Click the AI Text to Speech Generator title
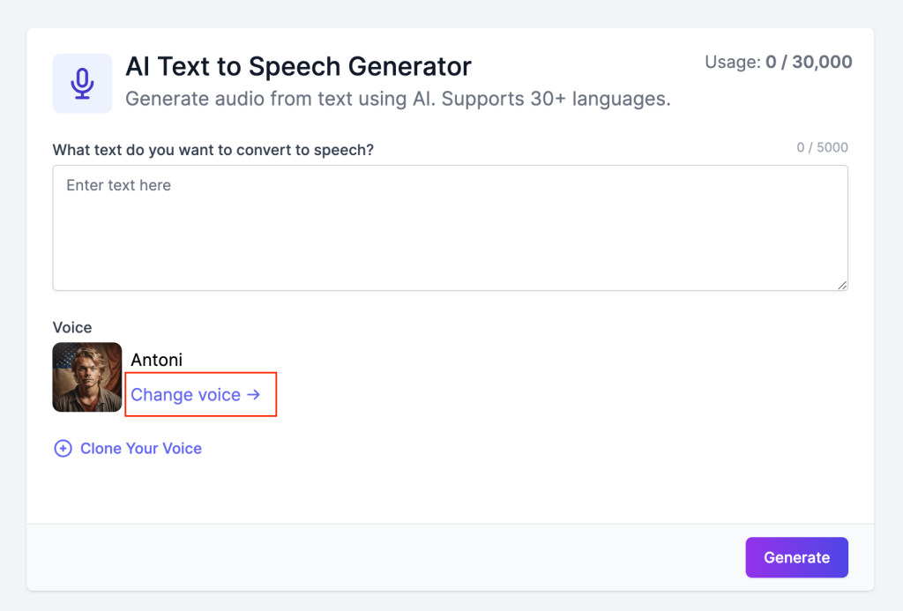This screenshot has width=903, height=611. pos(298,66)
